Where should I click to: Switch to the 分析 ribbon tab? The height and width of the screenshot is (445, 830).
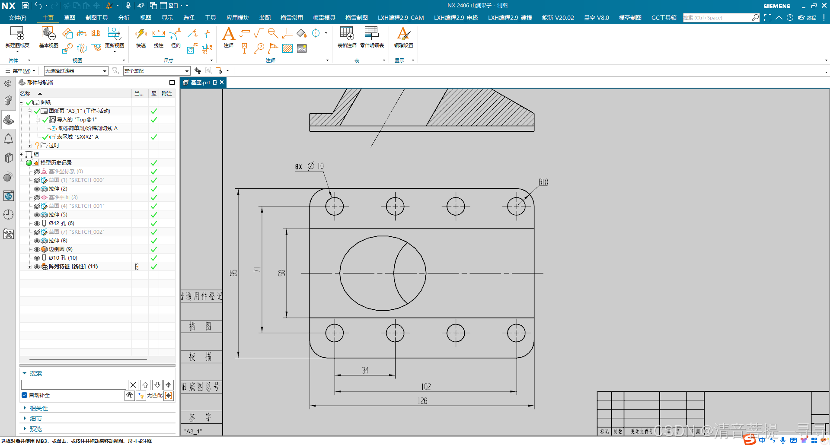click(124, 18)
